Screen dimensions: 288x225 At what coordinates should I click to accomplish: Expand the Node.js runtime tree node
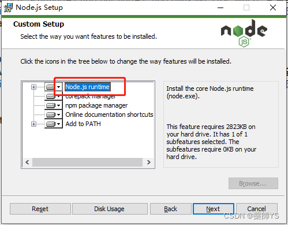click(33, 87)
